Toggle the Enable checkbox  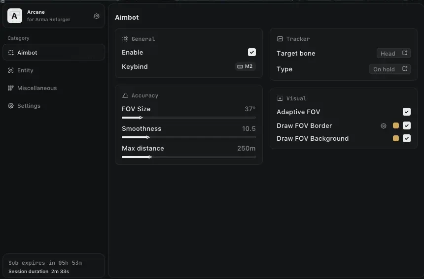[252, 52]
